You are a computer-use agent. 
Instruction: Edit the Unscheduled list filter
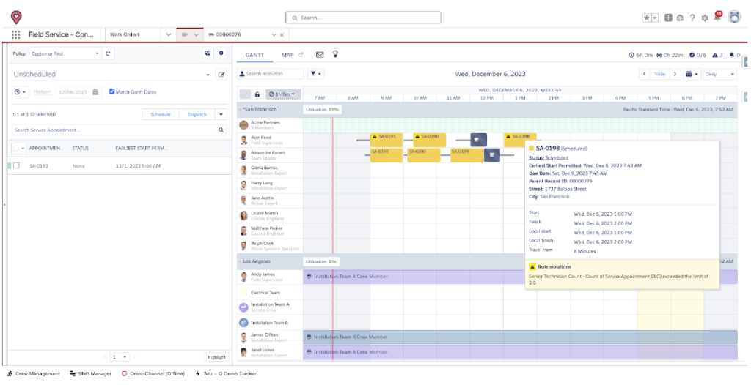tap(221, 75)
